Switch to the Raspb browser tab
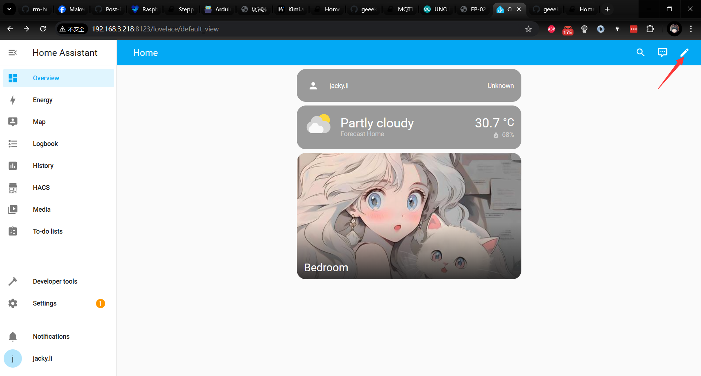This screenshot has width=701, height=376. (x=145, y=9)
